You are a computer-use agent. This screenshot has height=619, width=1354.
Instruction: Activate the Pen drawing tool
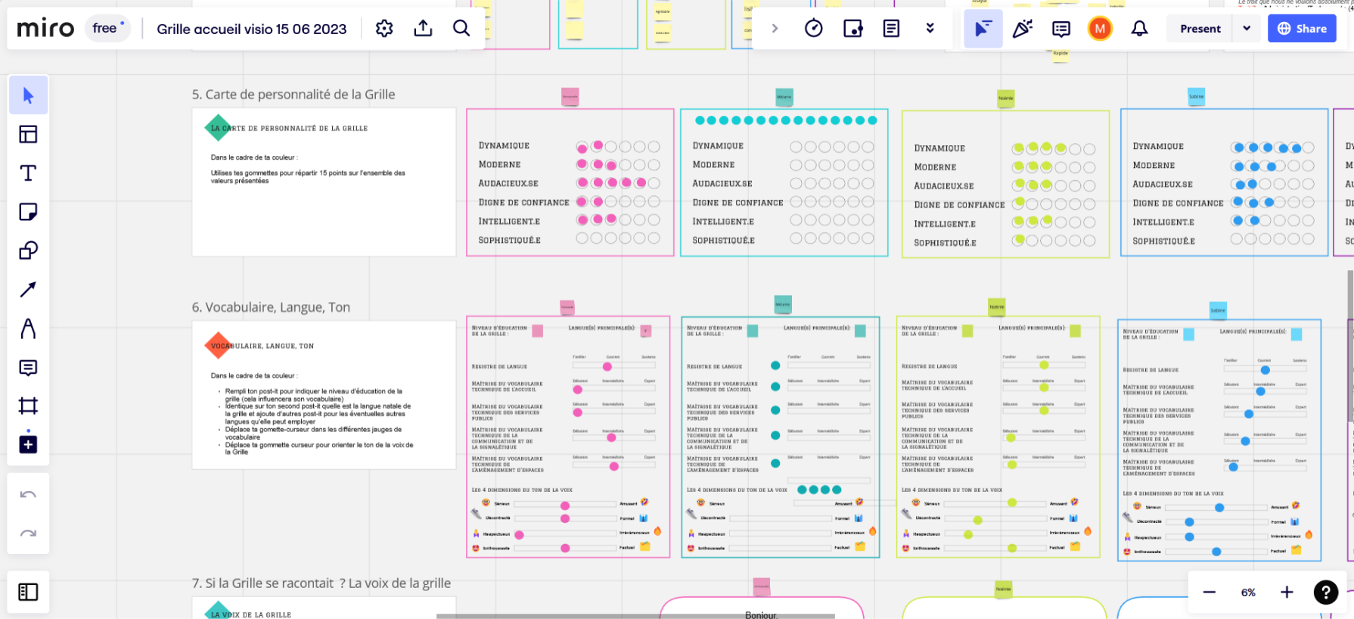pyautogui.click(x=28, y=328)
